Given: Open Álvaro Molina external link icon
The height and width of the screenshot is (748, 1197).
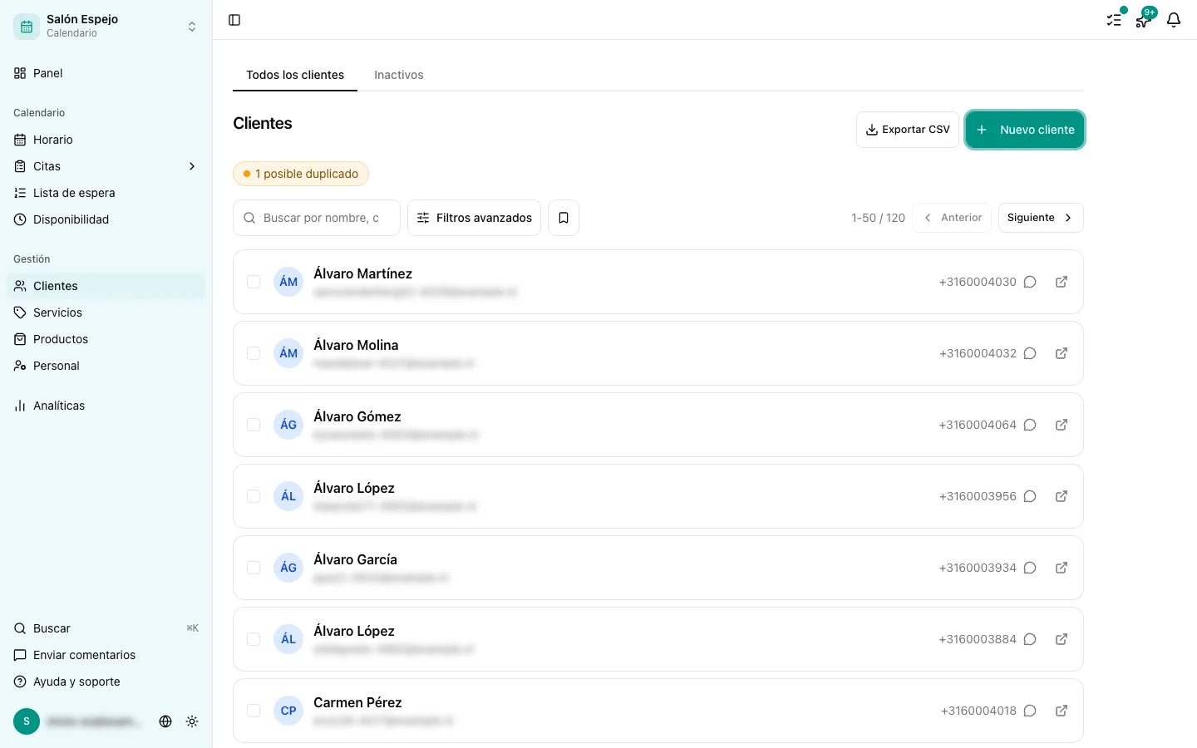Looking at the screenshot, I should (1062, 353).
